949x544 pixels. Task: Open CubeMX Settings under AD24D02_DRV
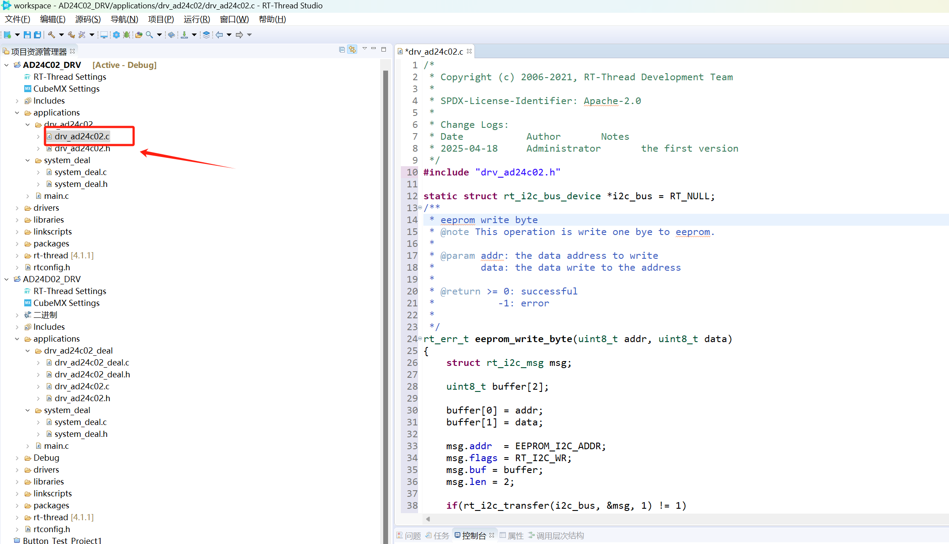66,303
